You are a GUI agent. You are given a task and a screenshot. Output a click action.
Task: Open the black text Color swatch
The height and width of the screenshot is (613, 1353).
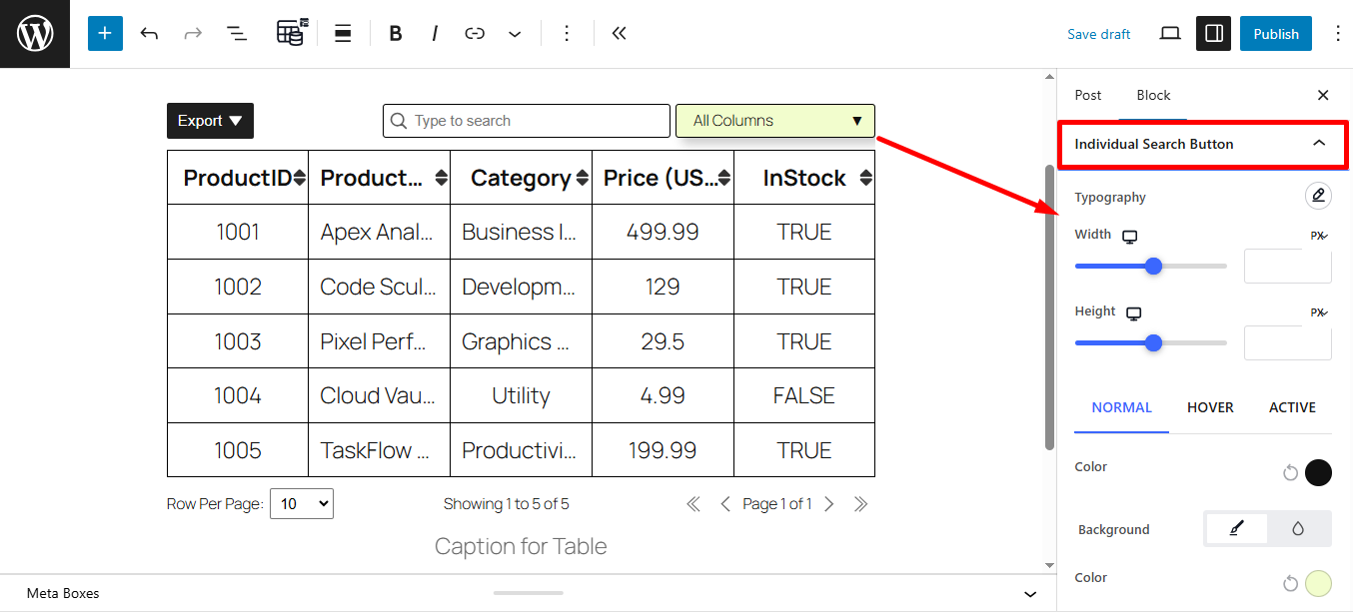(1318, 473)
